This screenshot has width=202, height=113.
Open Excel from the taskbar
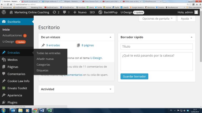pos(50,110)
